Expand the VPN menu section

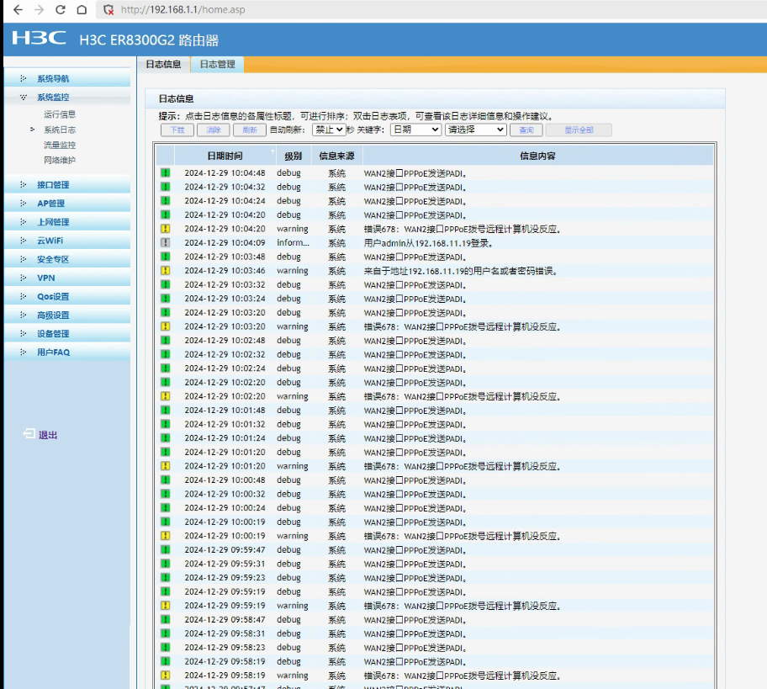tap(45, 278)
